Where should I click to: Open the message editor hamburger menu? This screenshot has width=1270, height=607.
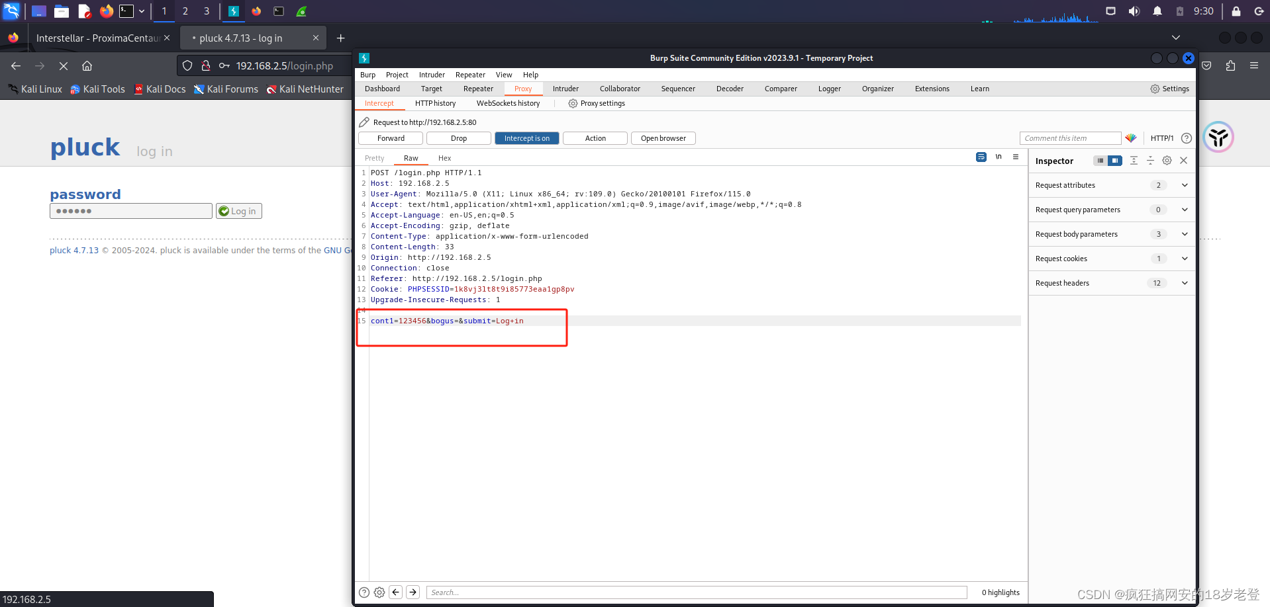1016,157
